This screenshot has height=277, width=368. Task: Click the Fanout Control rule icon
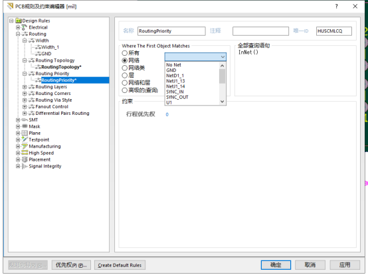(x=31, y=106)
